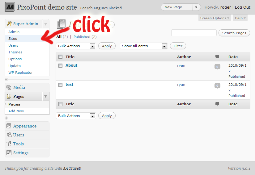Screen dimensions: 255x175
Task: Open Themes under Super Admin
Action: 15,52
